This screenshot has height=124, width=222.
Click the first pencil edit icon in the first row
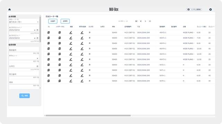pos(71,32)
